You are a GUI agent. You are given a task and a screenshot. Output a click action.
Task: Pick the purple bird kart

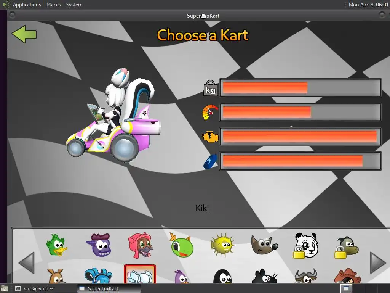click(x=181, y=277)
